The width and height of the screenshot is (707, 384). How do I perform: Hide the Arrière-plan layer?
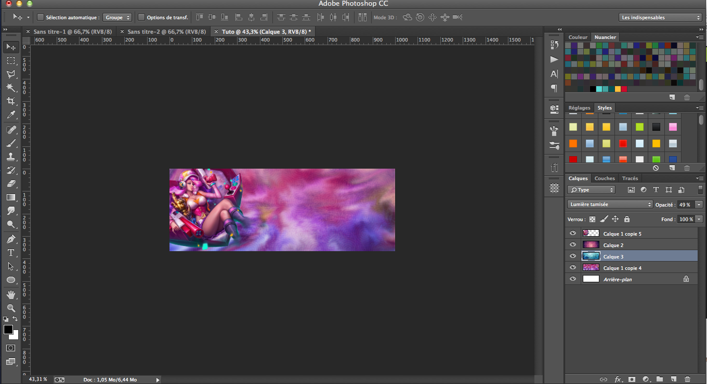(x=573, y=279)
